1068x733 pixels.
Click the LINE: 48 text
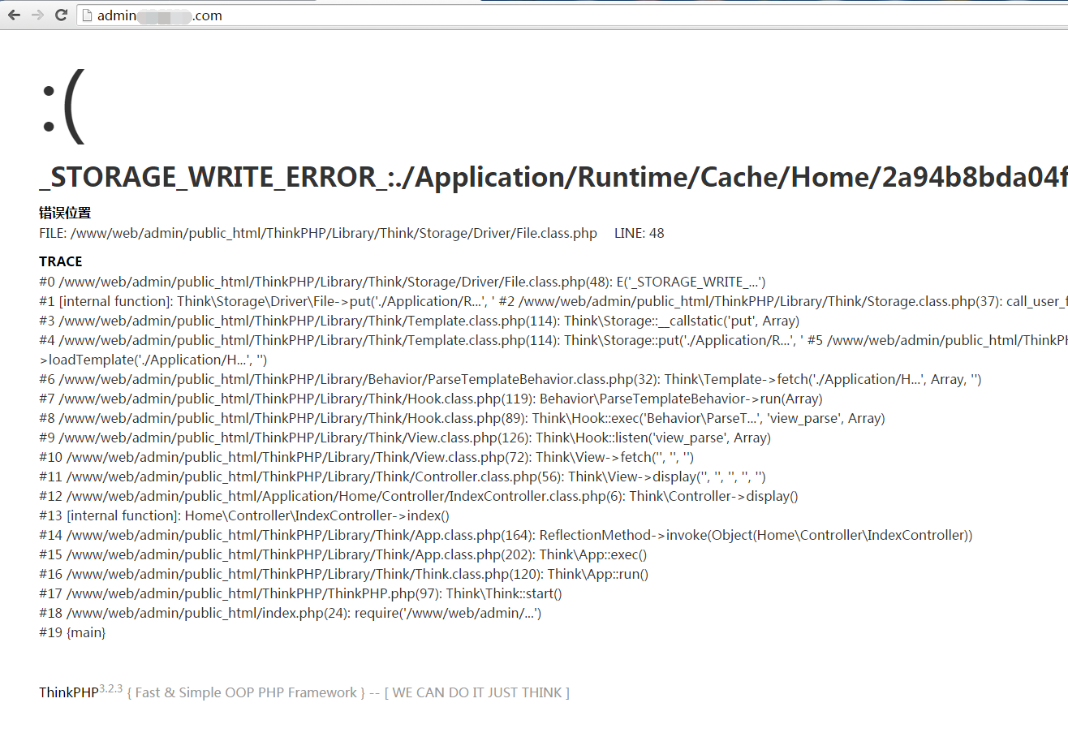point(639,234)
